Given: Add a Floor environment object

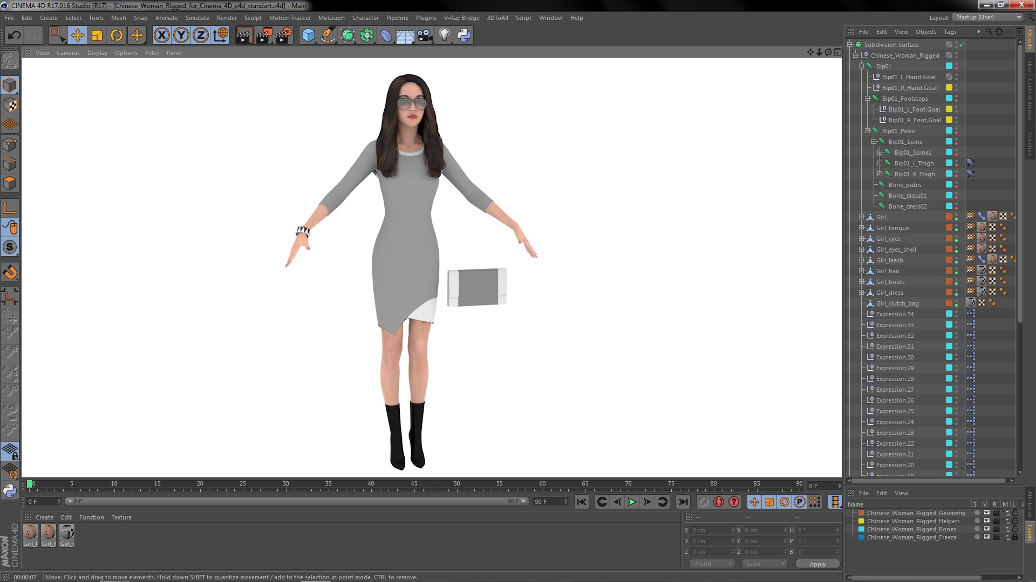Looking at the screenshot, I should (x=405, y=36).
